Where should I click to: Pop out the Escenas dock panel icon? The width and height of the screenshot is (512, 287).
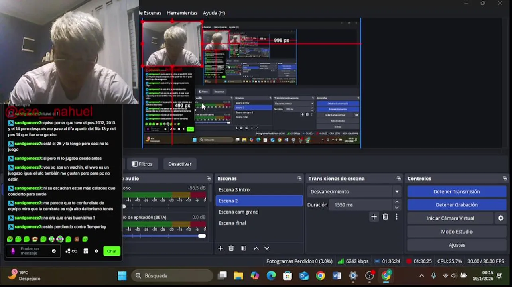tap(299, 179)
